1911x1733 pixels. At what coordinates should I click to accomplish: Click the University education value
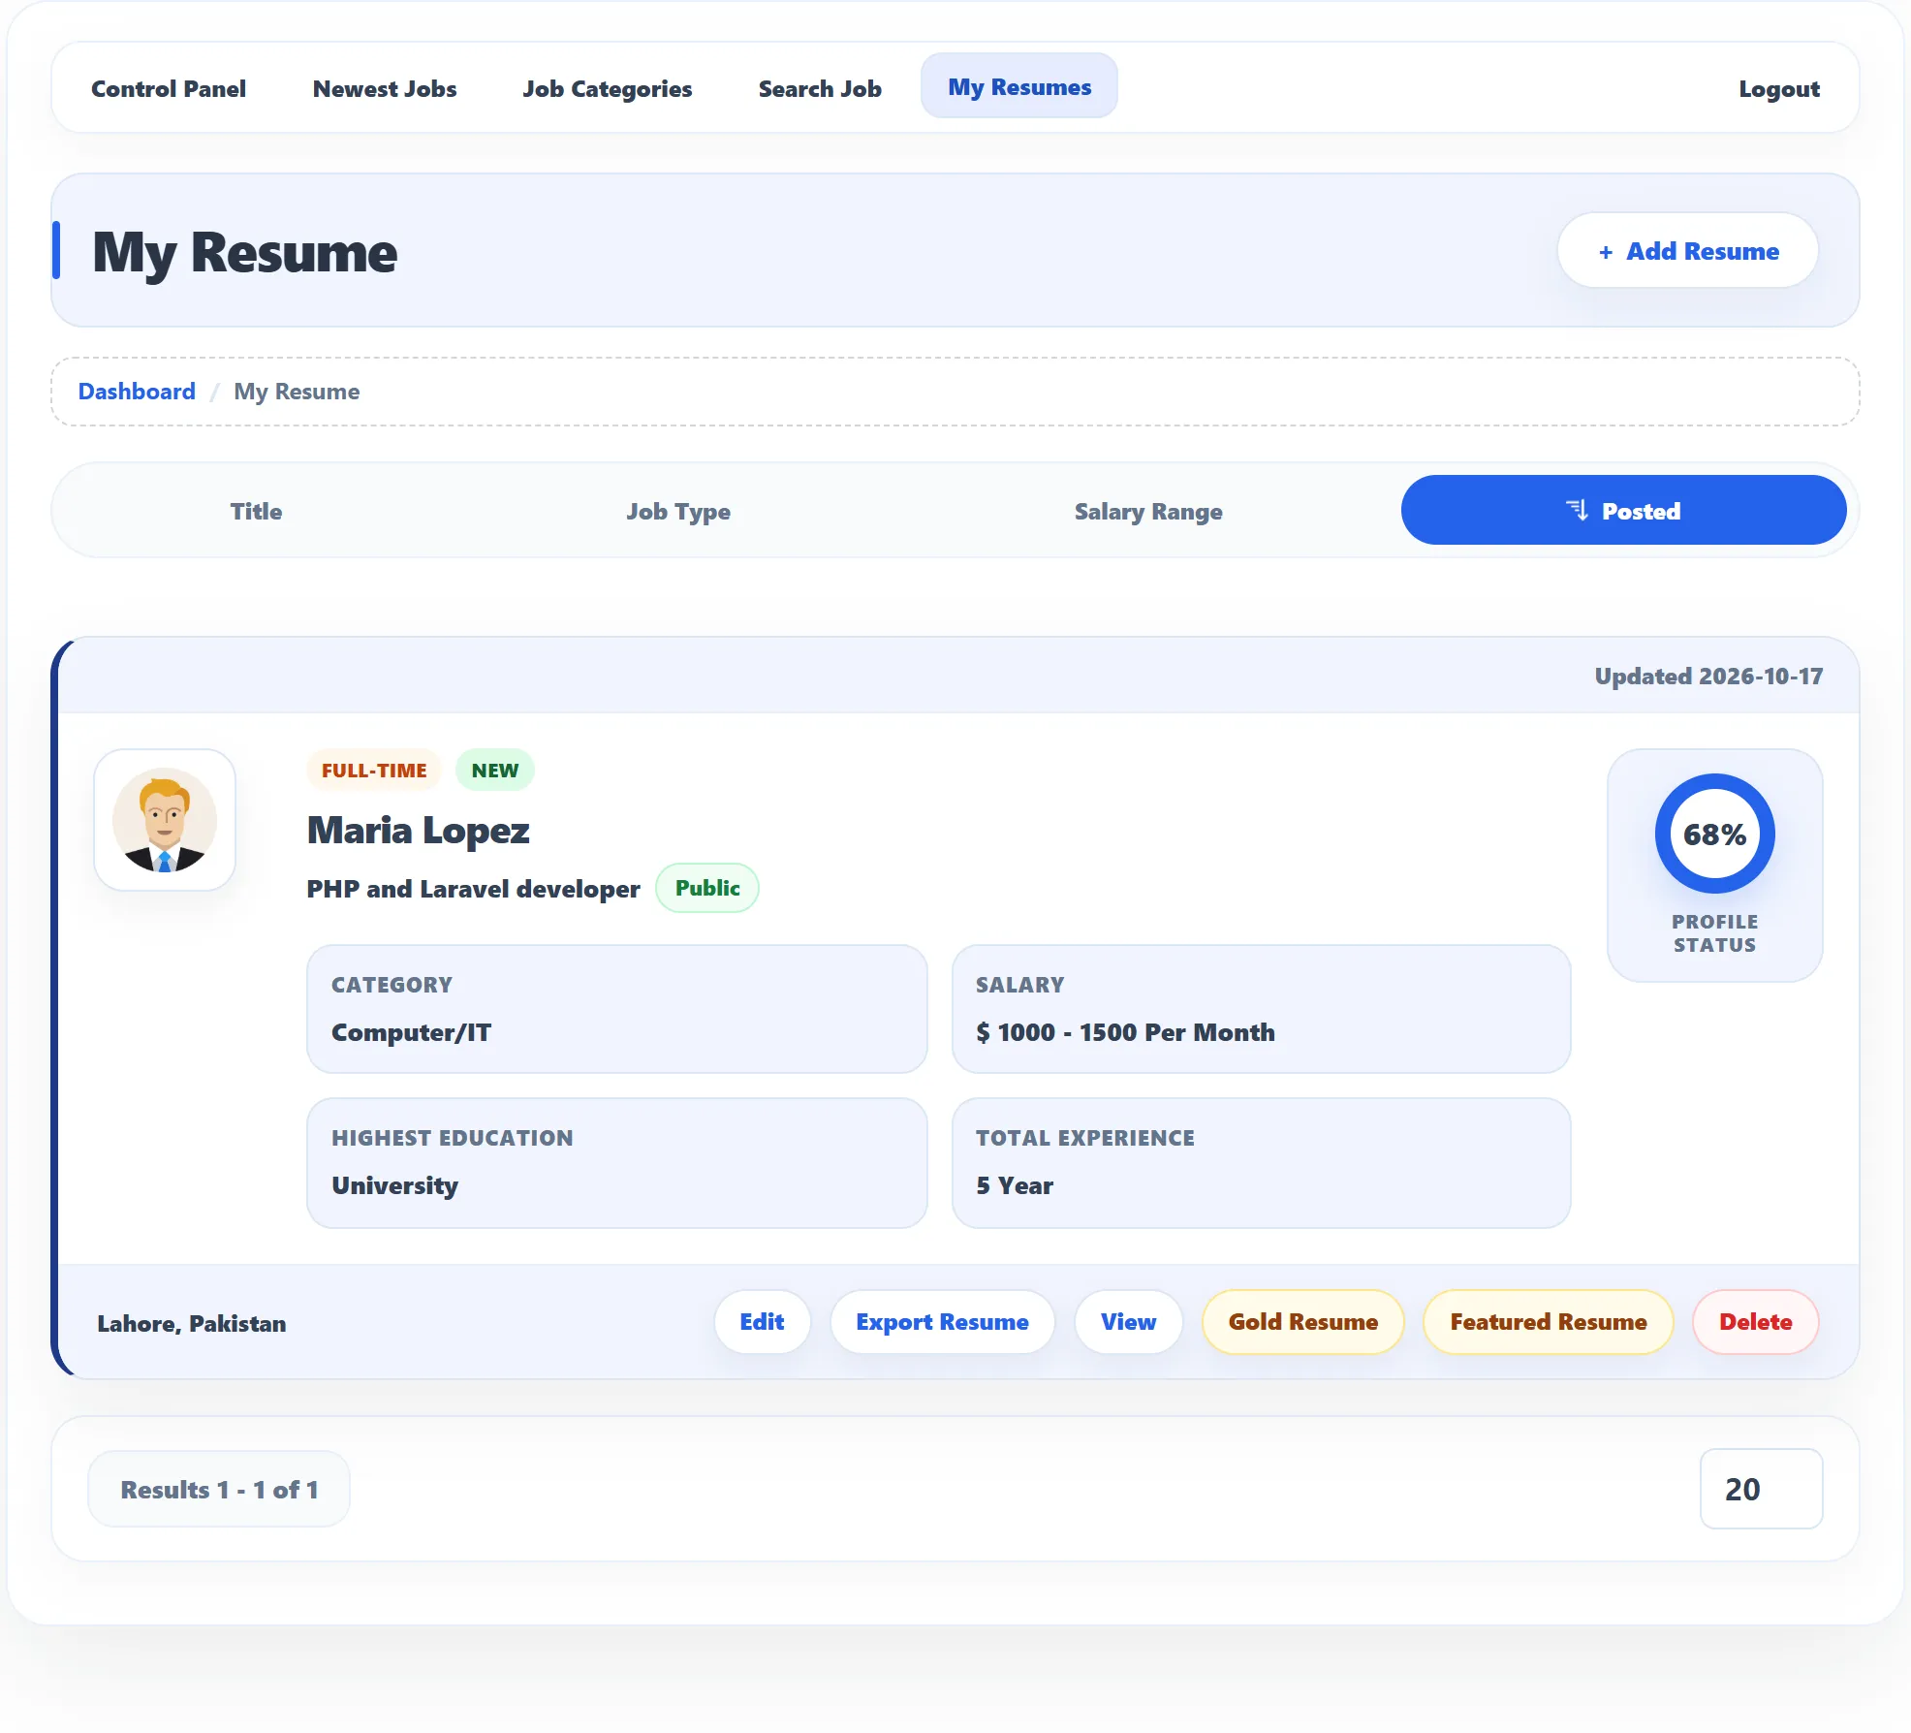click(395, 1185)
